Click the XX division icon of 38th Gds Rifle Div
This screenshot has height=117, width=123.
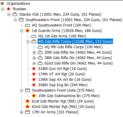[40, 58]
